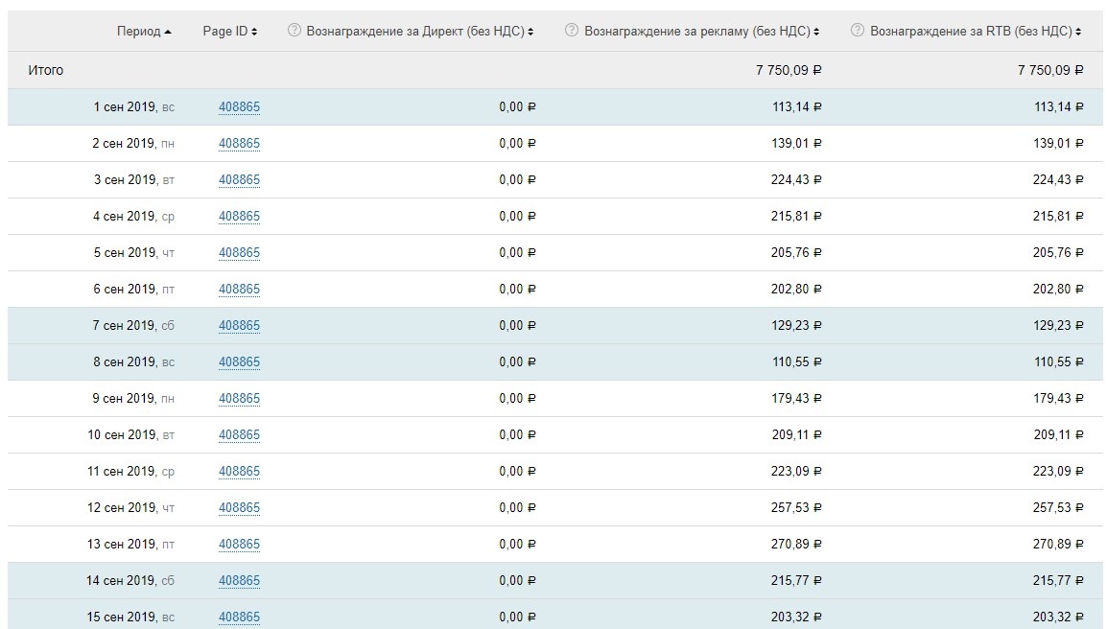Viewport: 1107px width, 629px height.
Task: Click help icon beside Вознаграждение за RTB
Action: pyautogui.click(x=858, y=31)
